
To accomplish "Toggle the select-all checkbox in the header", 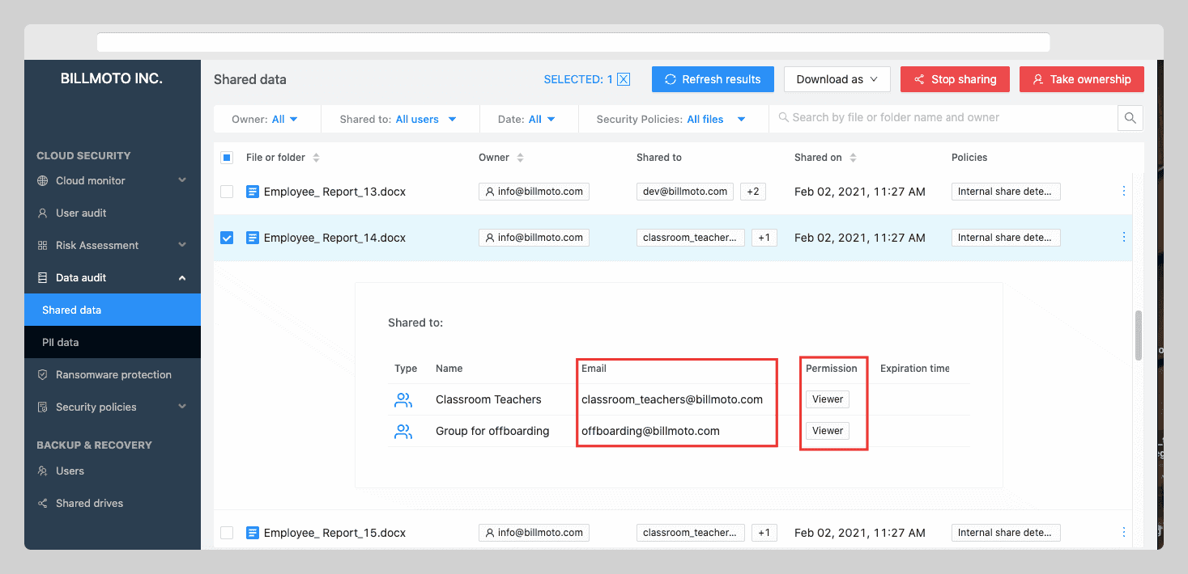I will [227, 158].
